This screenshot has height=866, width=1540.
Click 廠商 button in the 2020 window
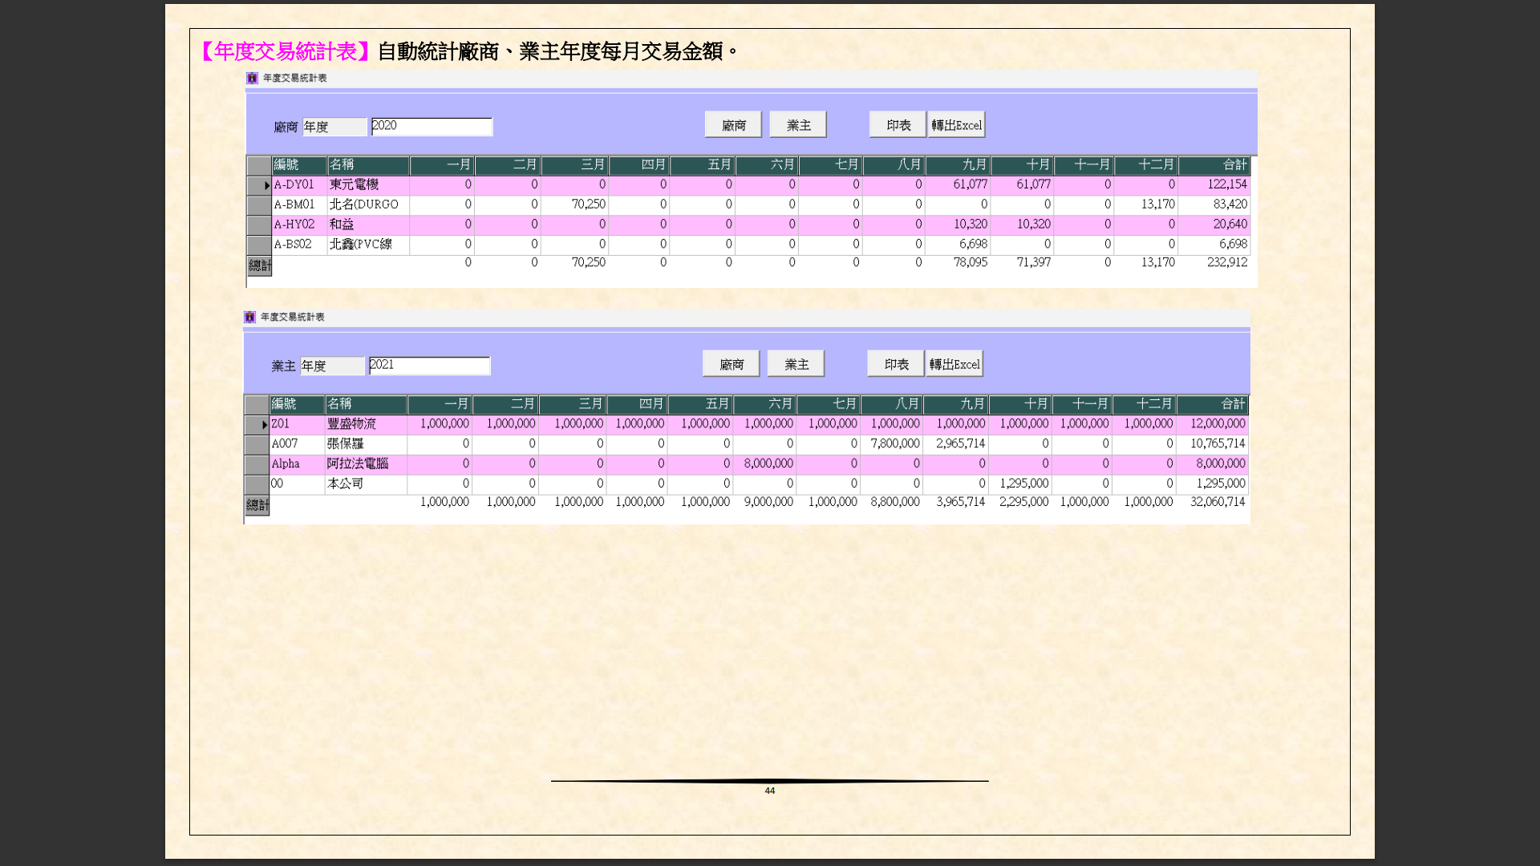[x=733, y=125]
